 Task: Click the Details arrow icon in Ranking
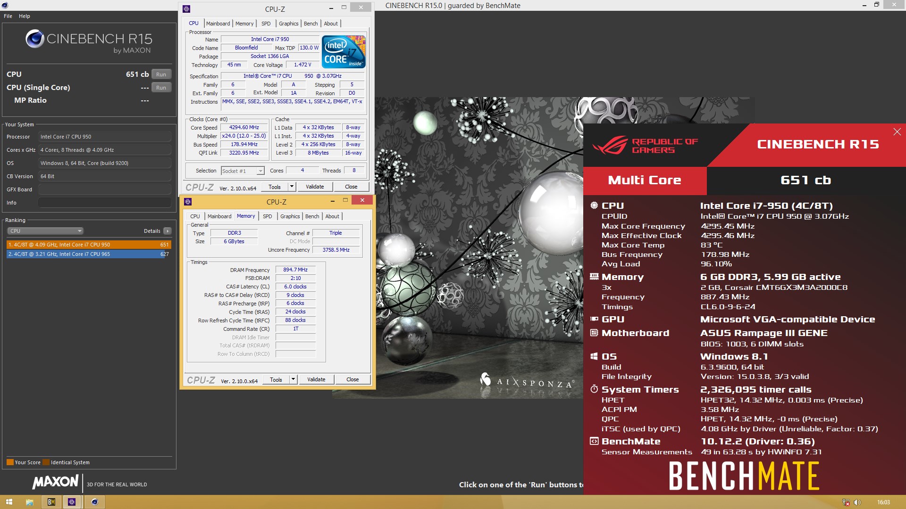(x=167, y=231)
